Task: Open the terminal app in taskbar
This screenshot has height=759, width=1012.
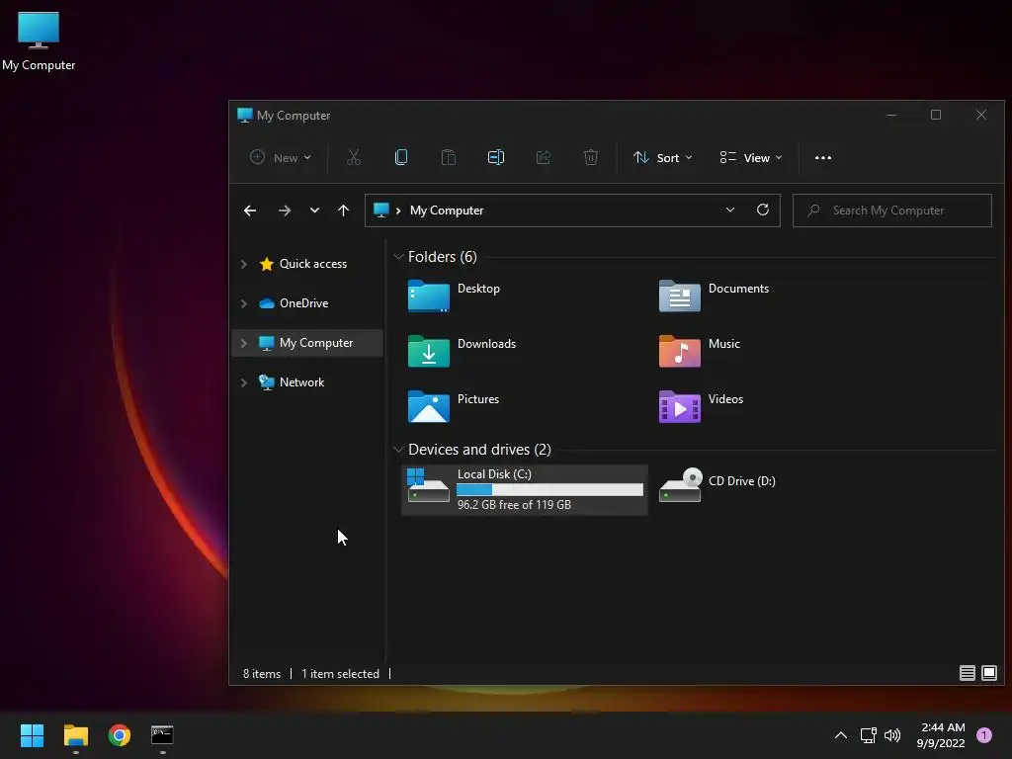Action: pyautogui.click(x=162, y=734)
